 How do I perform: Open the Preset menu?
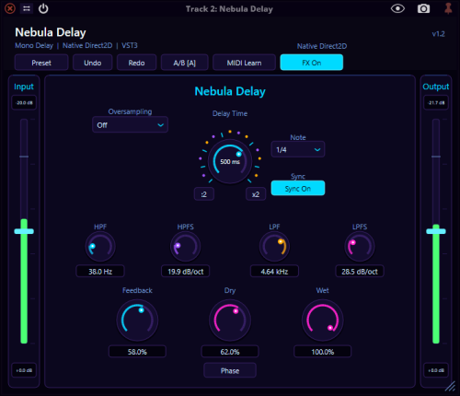(x=41, y=63)
